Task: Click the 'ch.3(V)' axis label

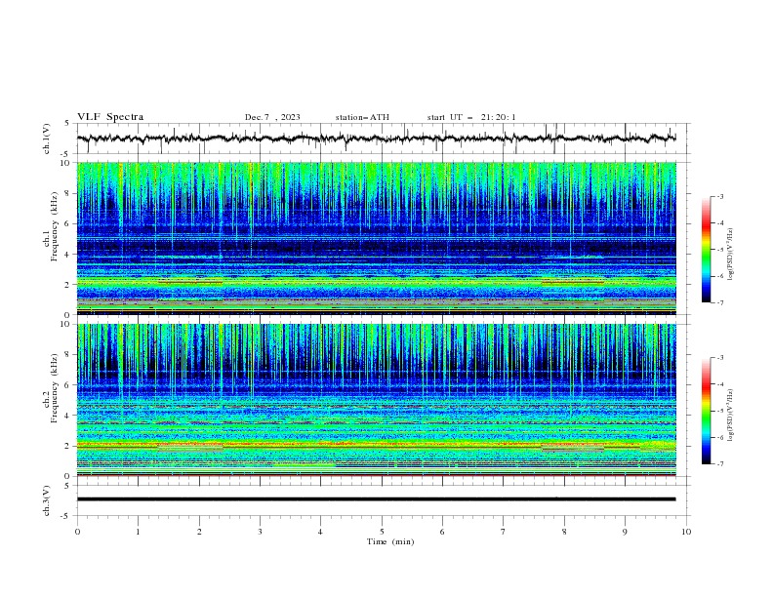Action: [x=47, y=500]
